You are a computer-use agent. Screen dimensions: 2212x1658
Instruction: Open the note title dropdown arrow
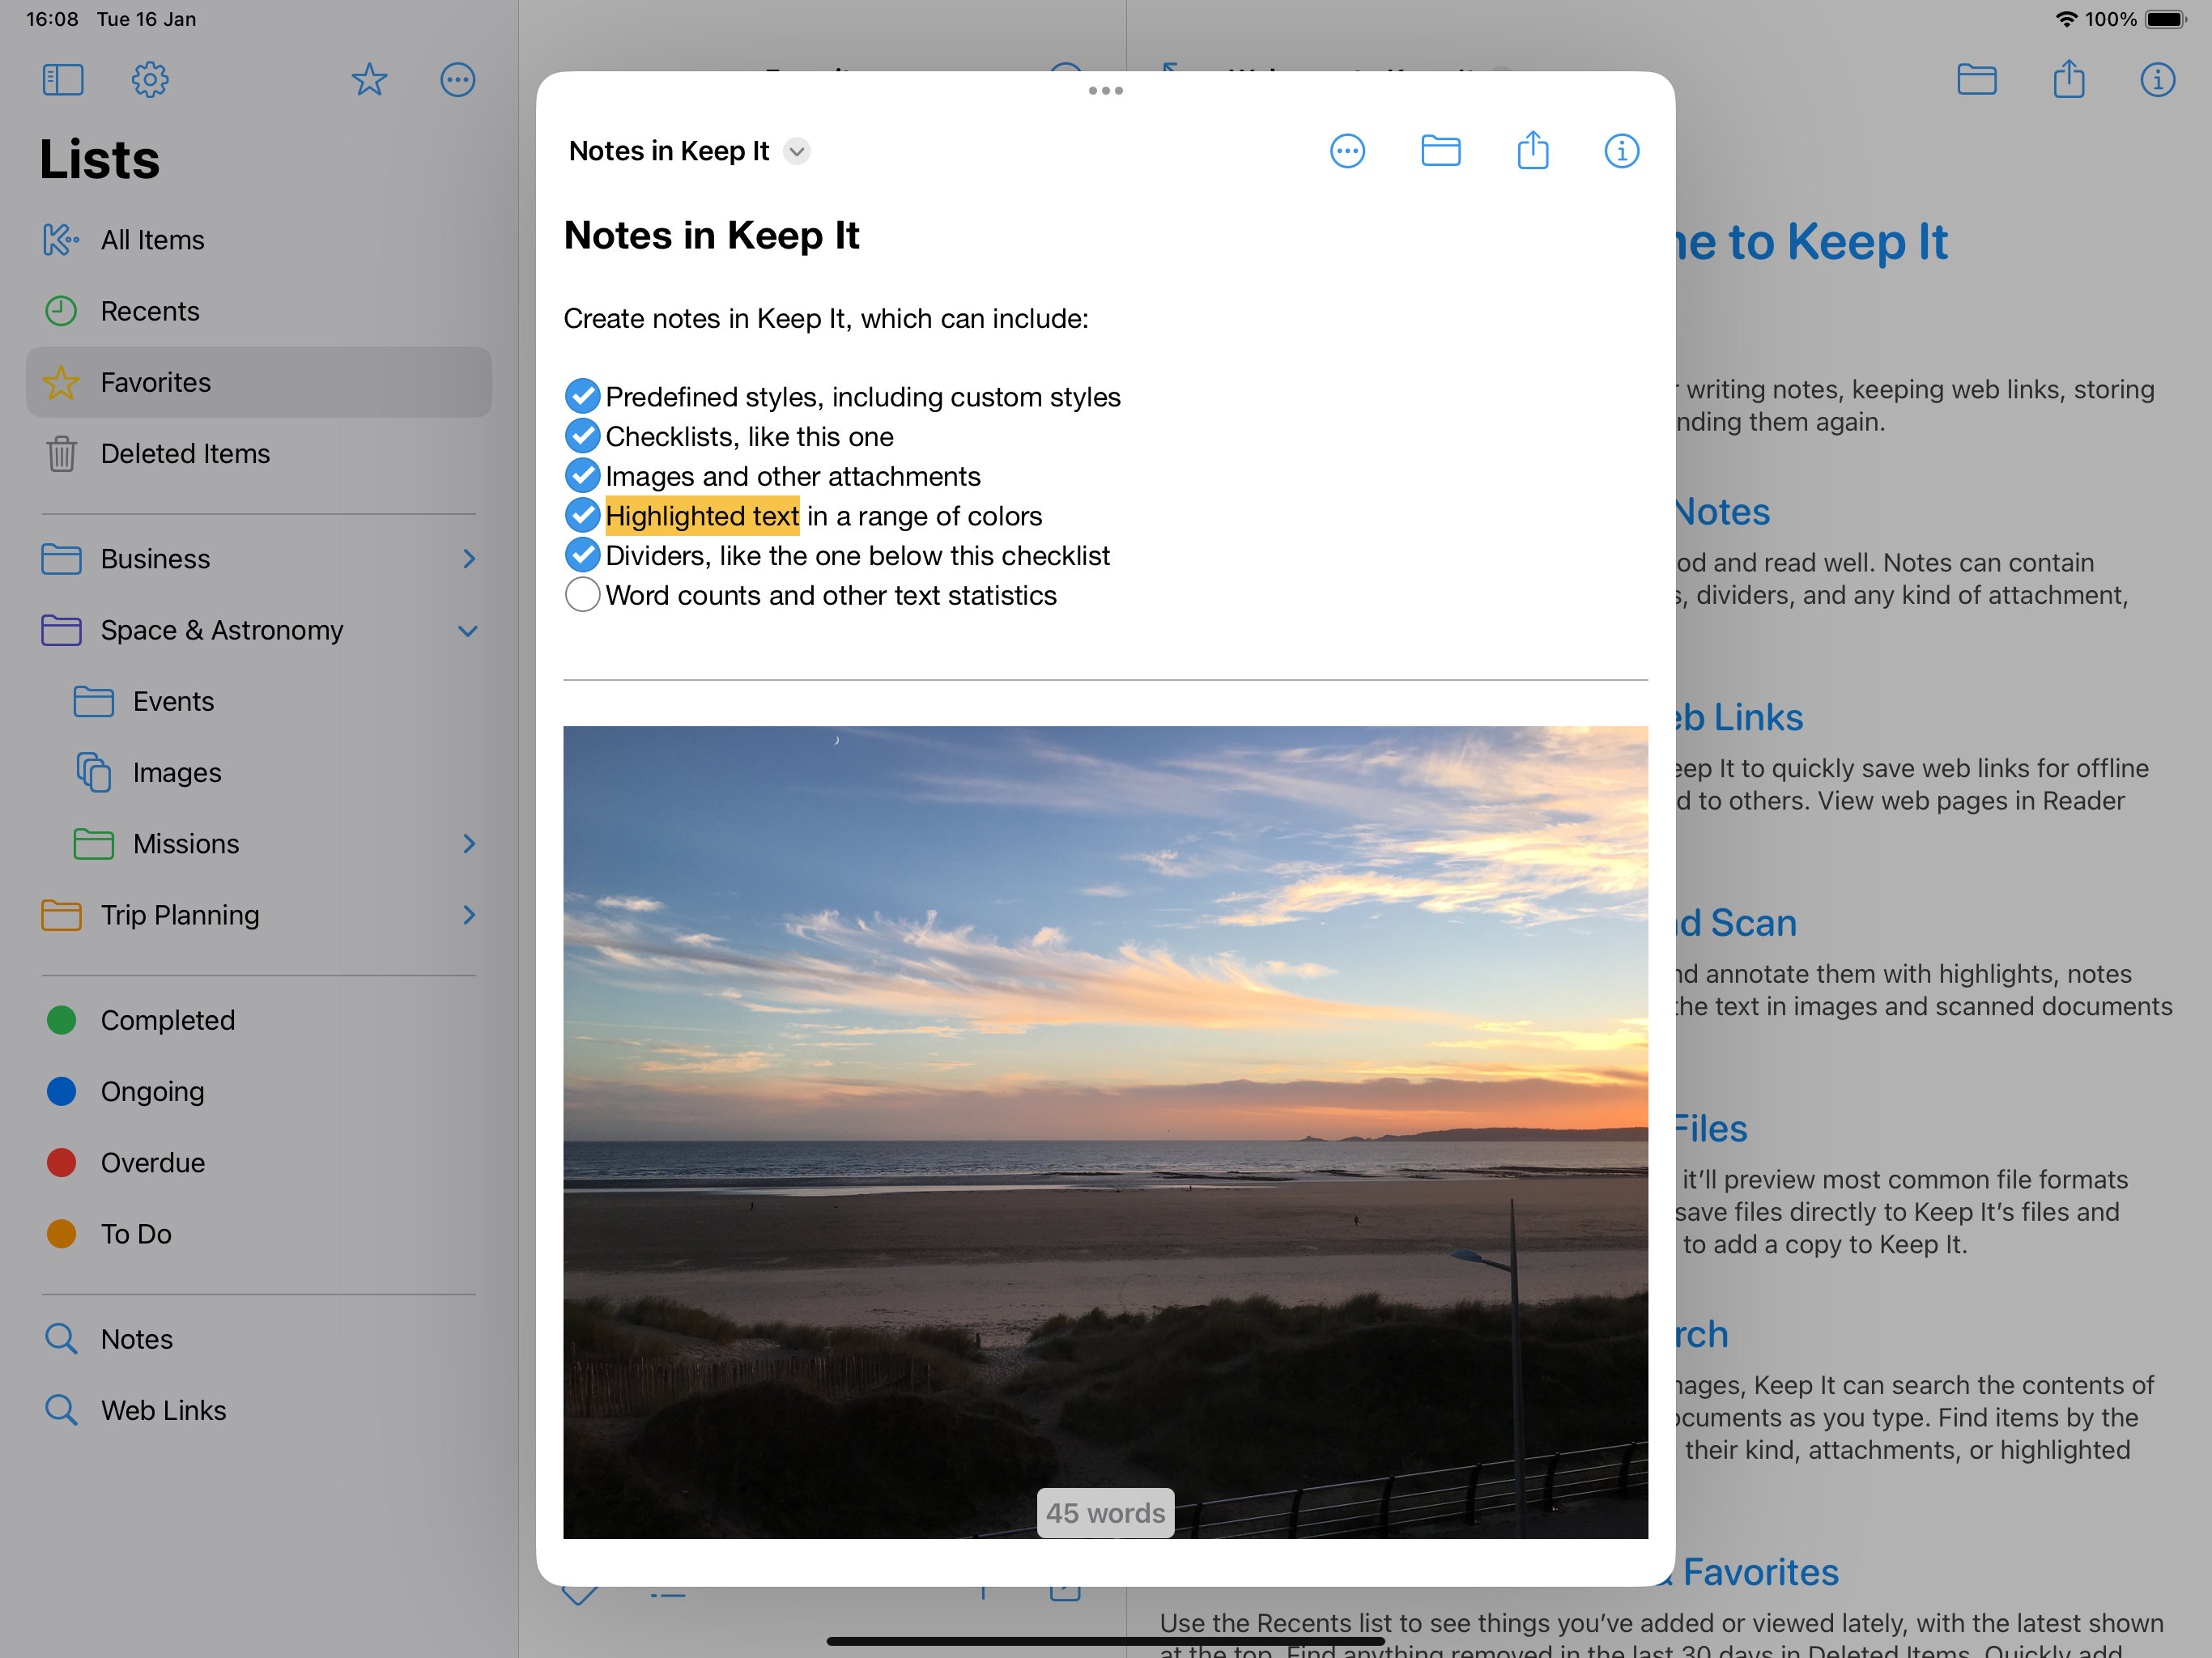coord(796,151)
